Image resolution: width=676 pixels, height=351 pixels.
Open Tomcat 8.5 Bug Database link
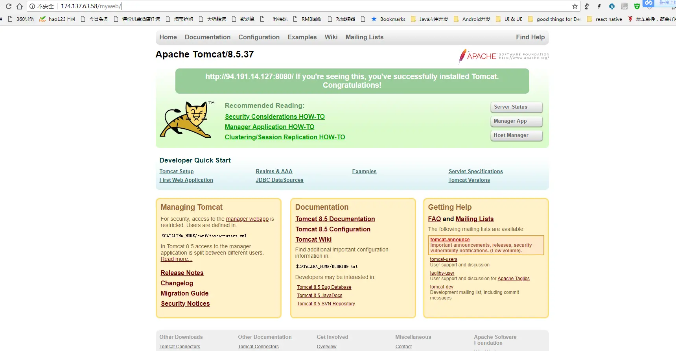pos(324,287)
